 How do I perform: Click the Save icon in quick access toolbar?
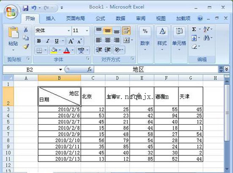point(26,8)
